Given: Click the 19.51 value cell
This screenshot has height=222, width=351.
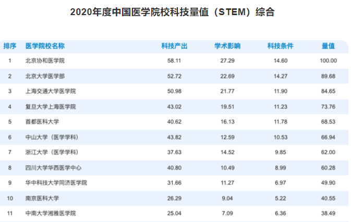Looking at the screenshot, I should click(x=227, y=107).
